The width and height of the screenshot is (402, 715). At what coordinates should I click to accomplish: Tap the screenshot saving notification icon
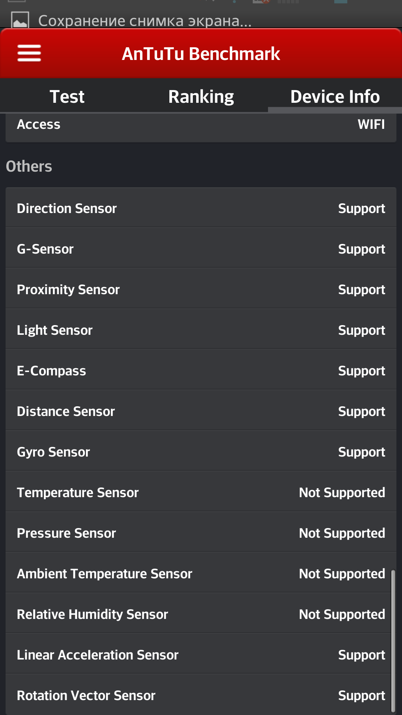(x=20, y=20)
